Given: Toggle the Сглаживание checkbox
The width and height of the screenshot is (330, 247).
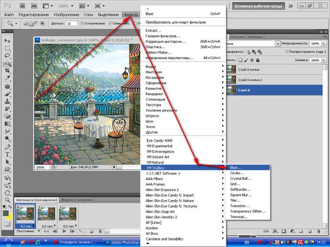Looking at the screenshot, I should click(x=82, y=24).
